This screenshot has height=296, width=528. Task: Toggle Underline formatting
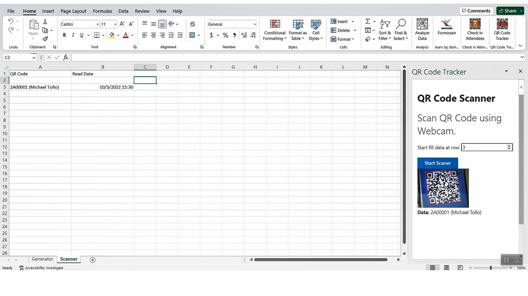click(82, 35)
